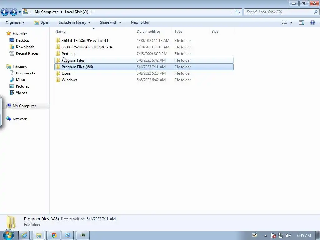Select My Computer in navigation pane
The height and width of the screenshot is (240, 320).
[x=24, y=106]
